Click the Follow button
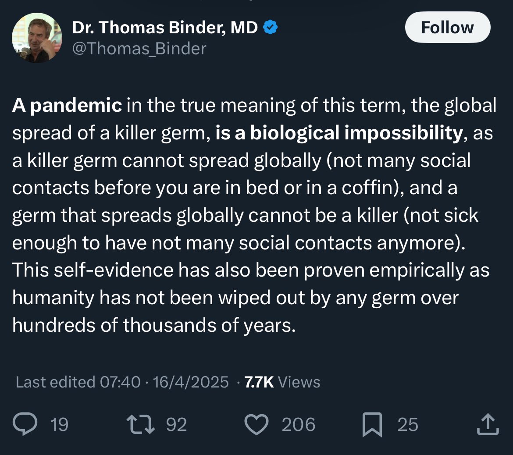 447,28
